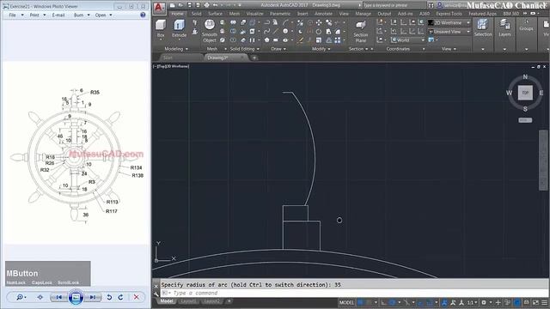Switch to the Layout1 tab
This screenshot has height=309, width=550.
pyautogui.click(x=189, y=301)
